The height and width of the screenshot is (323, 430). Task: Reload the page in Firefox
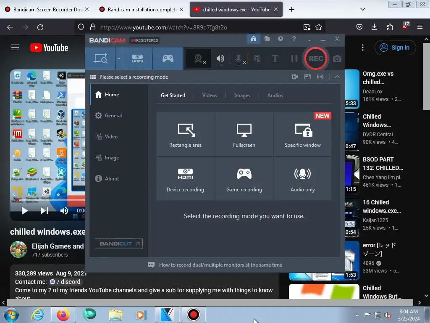pos(40,27)
